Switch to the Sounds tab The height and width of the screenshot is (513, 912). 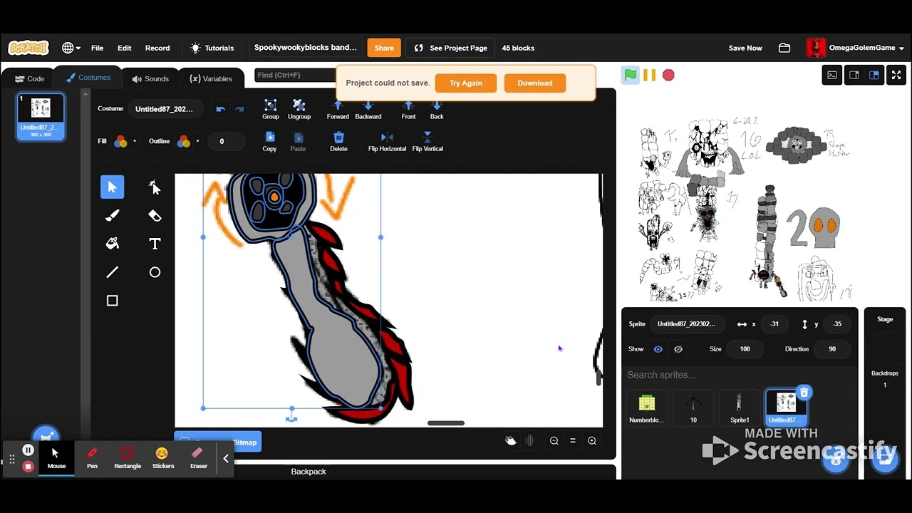coord(150,78)
